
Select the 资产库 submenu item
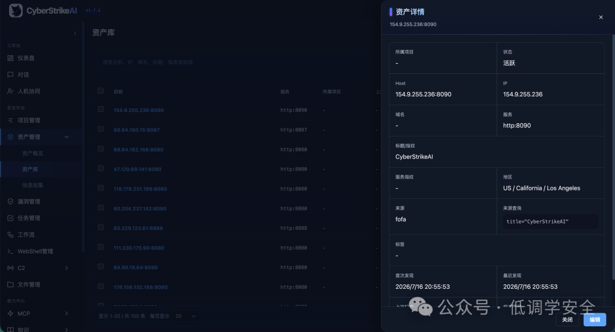(30, 169)
